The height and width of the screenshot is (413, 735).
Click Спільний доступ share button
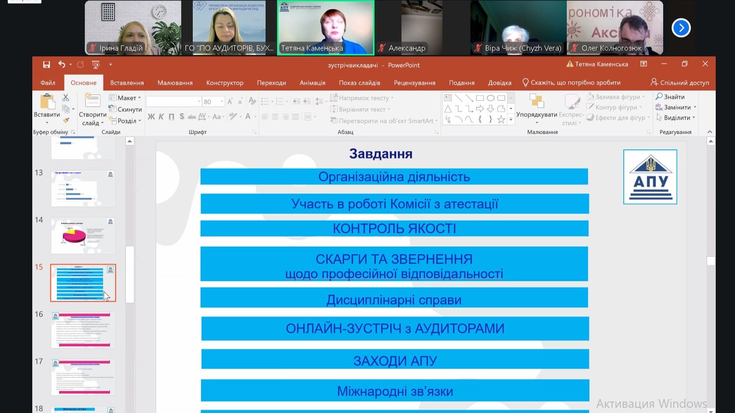point(680,83)
